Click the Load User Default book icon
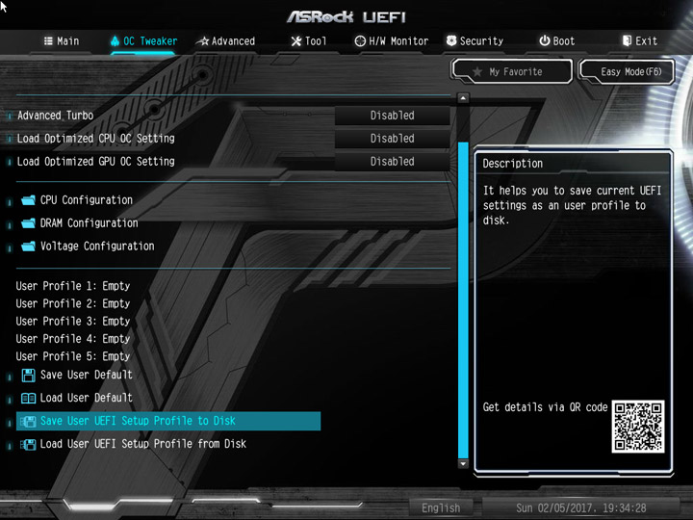693x520 pixels. pos(28,399)
